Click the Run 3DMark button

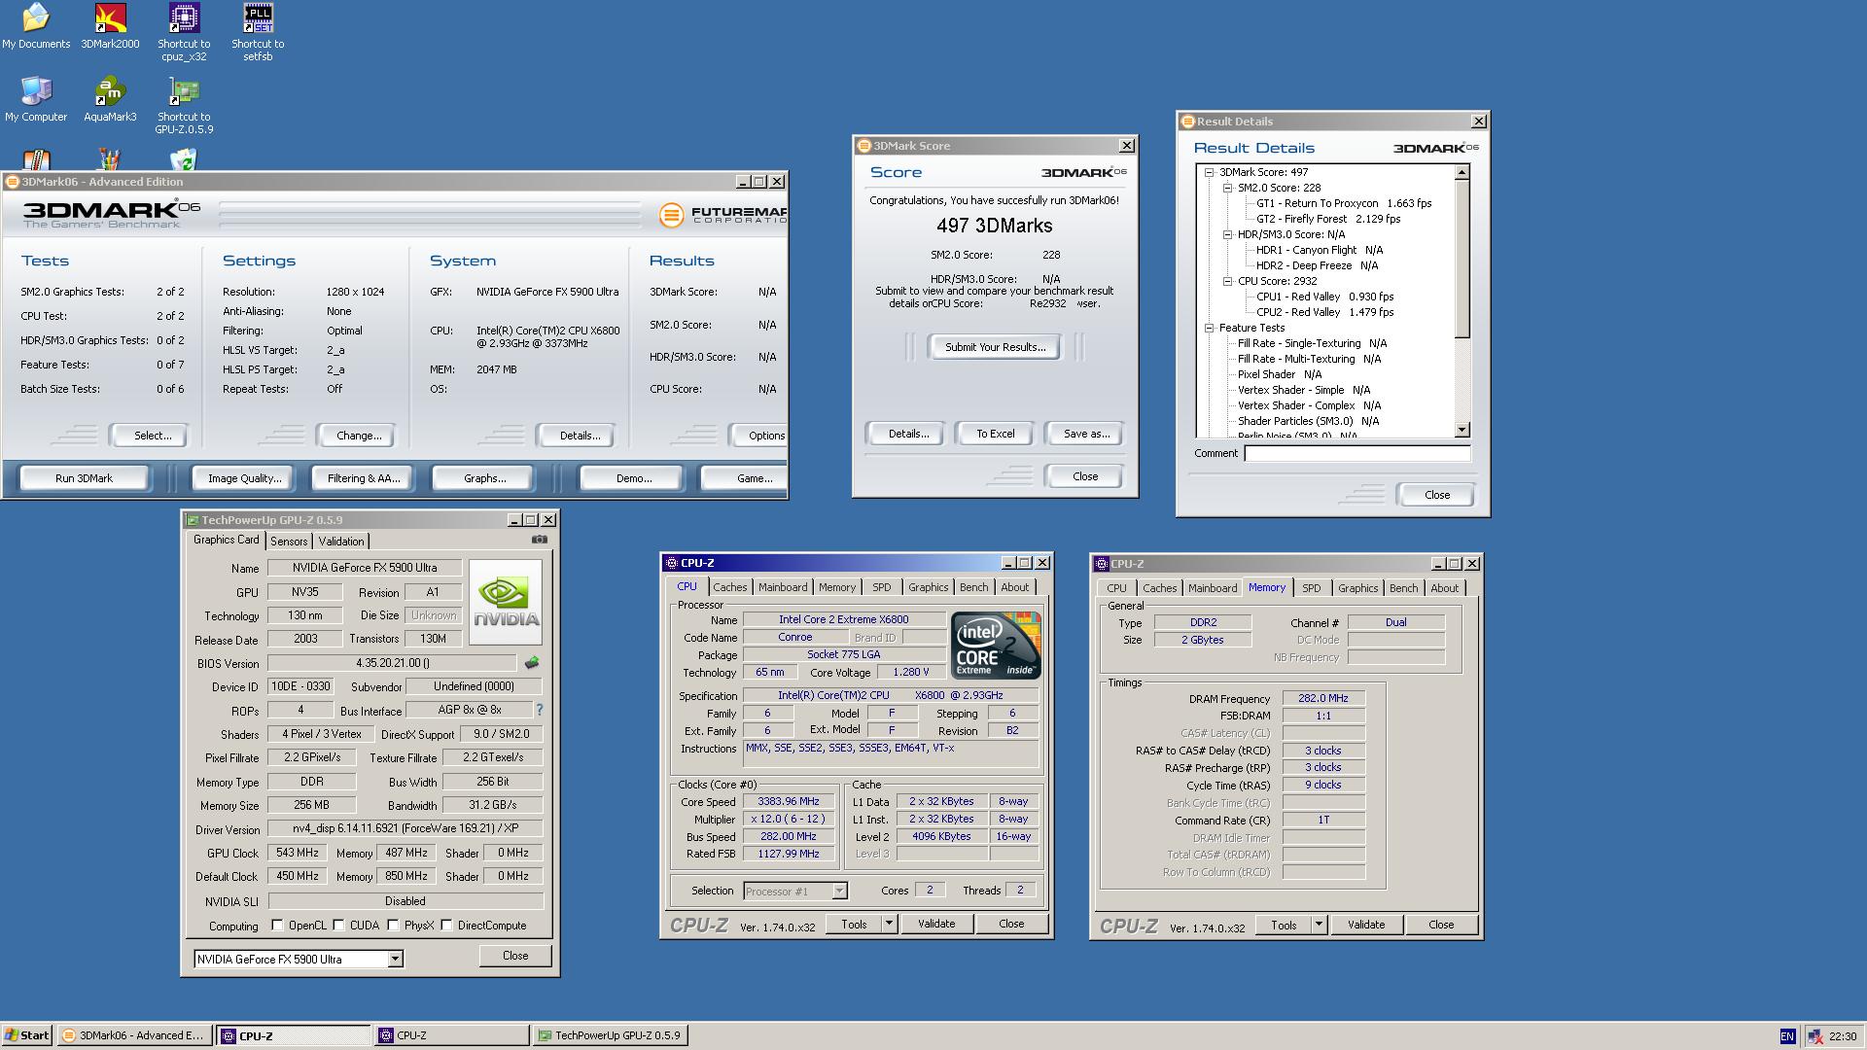point(85,478)
